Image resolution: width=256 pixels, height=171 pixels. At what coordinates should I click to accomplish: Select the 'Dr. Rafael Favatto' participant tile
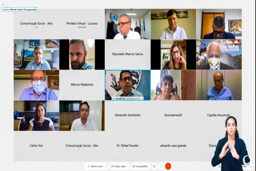[x=127, y=146]
